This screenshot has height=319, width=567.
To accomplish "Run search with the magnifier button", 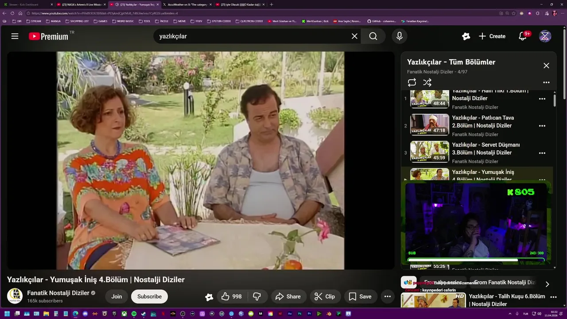I will (373, 36).
